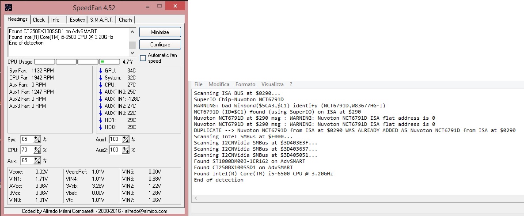Open the Formato menu in text editor
The height and width of the screenshot is (216, 524).
tap(245, 84)
